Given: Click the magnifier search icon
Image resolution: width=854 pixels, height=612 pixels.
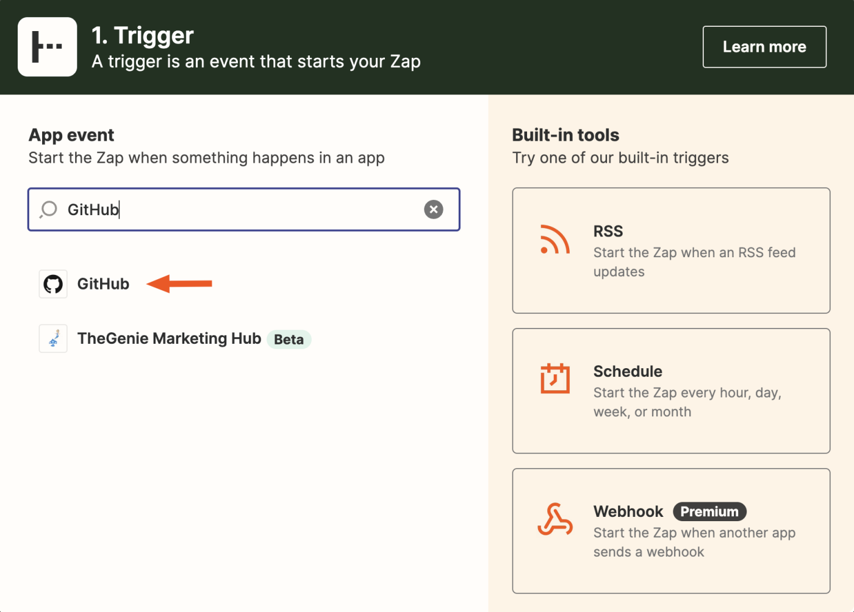Looking at the screenshot, I should coord(48,210).
